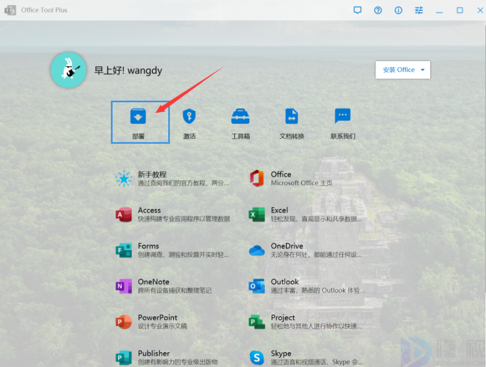Launch the Access app icon
486x367 pixels.
[x=124, y=214]
